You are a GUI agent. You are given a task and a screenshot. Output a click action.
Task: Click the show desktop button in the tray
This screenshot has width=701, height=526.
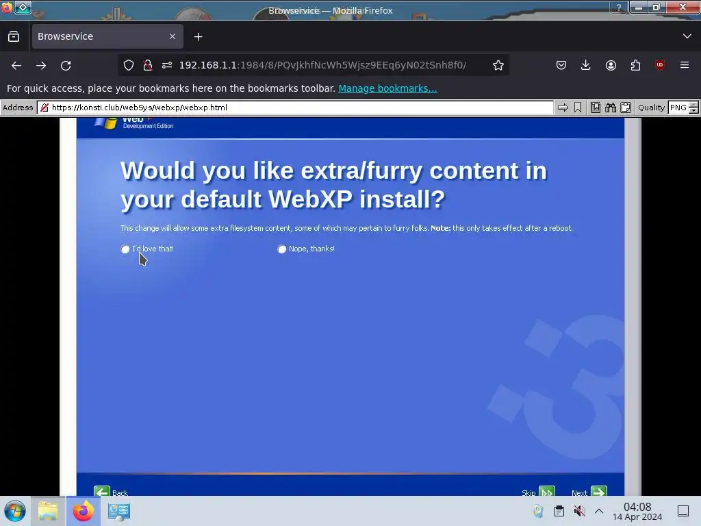(683, 511)
